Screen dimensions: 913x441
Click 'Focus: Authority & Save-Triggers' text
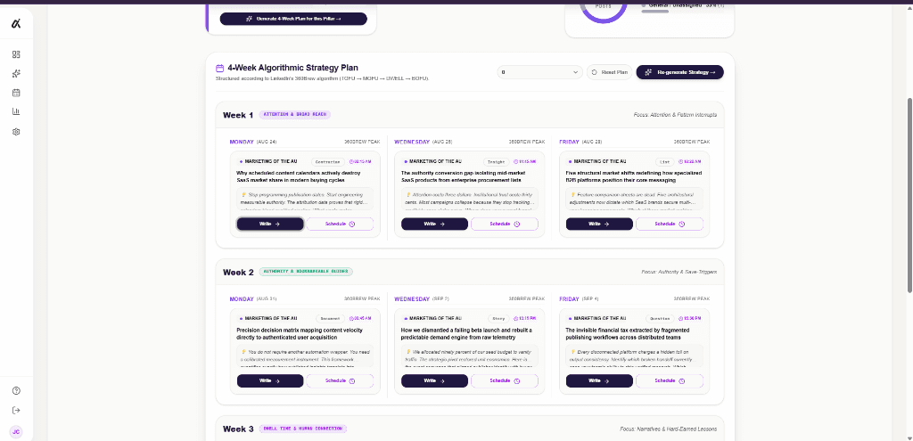pyautogui.click(x=679, y=272)
